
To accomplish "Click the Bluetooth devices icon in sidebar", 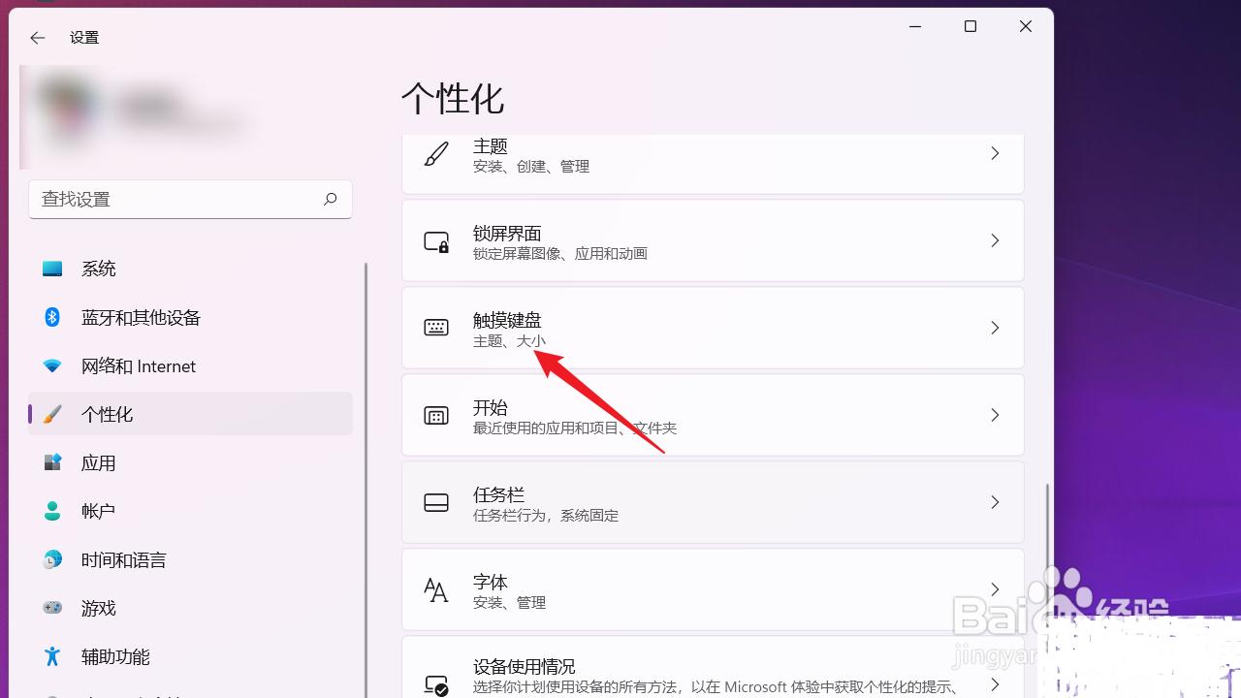I will (x=52, y=317).
